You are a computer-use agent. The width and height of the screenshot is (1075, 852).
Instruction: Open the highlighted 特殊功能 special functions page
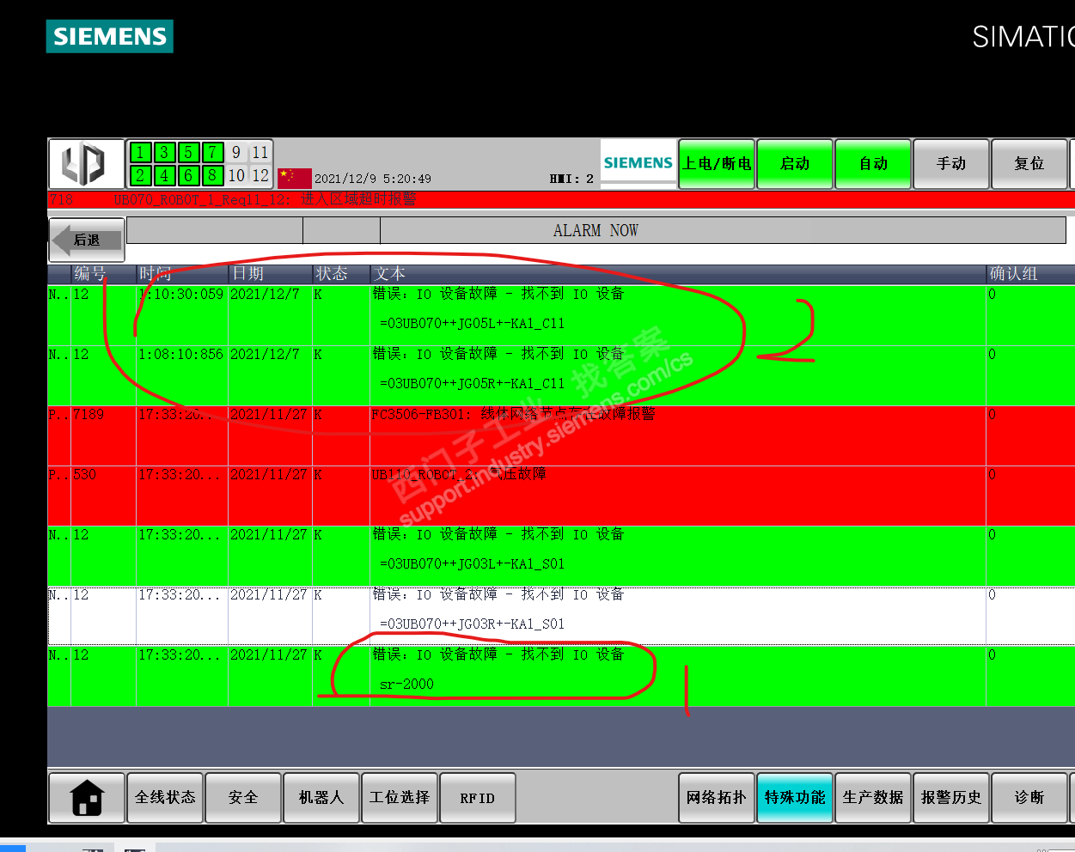point(795,798)
